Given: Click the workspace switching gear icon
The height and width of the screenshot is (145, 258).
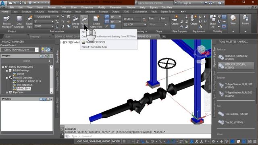Looking at the screenshot, I should click(x=213, y=141).
